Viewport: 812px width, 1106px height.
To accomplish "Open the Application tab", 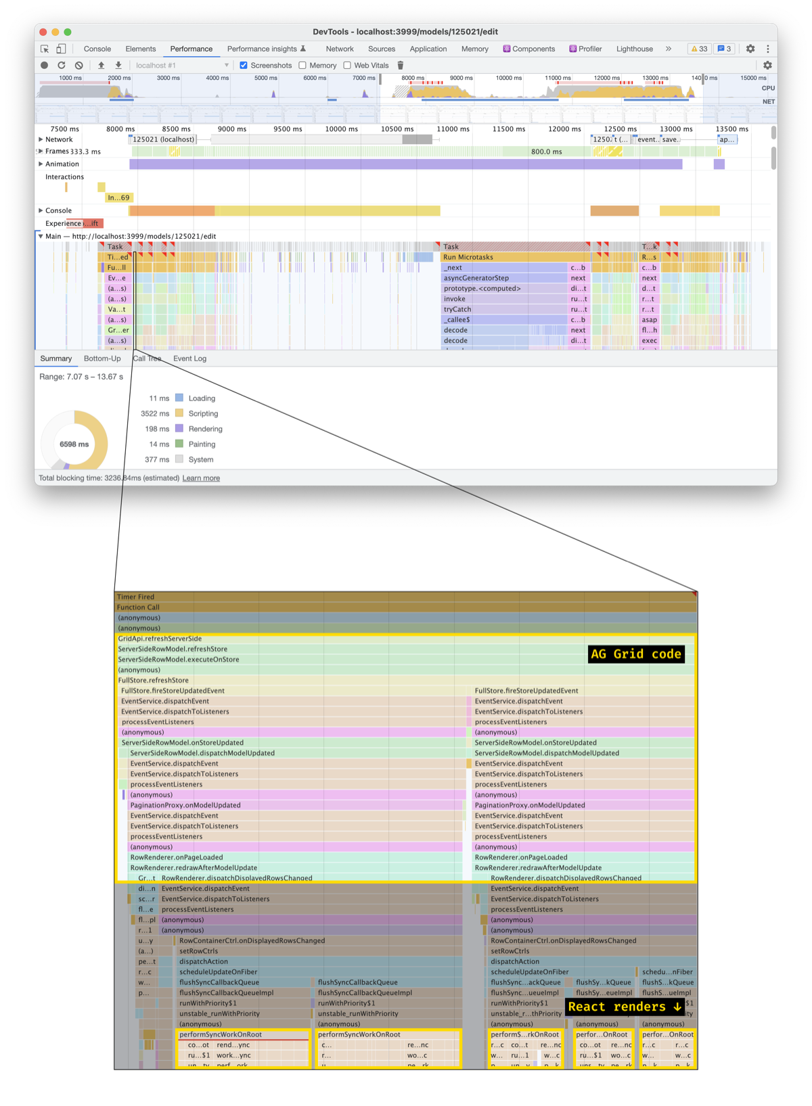I will 428,49.
